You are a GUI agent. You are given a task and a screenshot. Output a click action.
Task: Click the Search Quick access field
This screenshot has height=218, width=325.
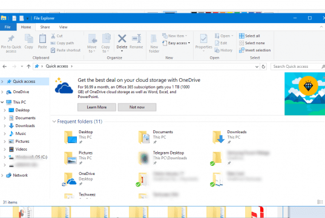pos(297,67)
